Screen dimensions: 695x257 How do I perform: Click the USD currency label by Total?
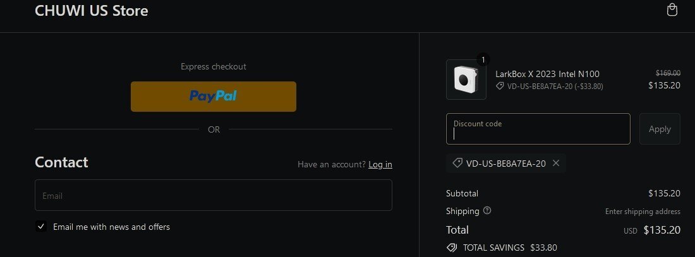click(x=630, y=231)
